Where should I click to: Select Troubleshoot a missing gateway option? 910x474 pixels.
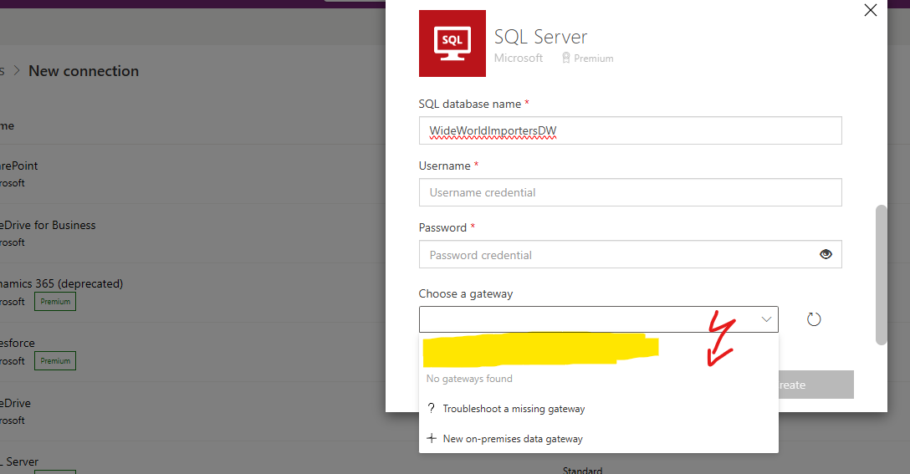pos(514,409)
